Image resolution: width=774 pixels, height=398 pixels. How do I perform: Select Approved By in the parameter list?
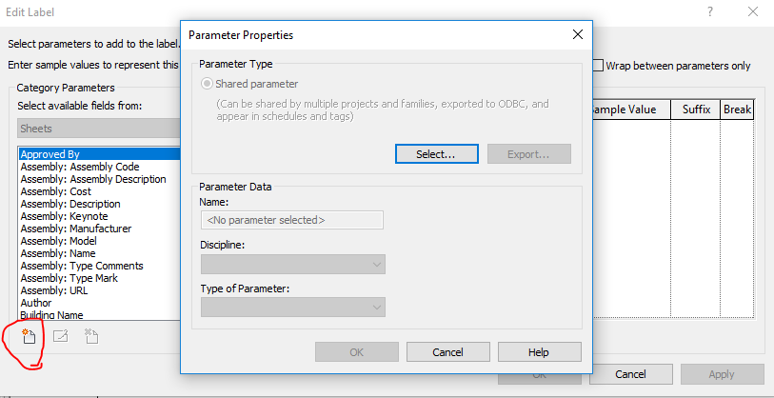(100, 154)
